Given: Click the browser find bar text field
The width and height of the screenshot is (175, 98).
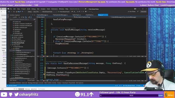Looking at the screenshot, I should [x=7, y=89].
